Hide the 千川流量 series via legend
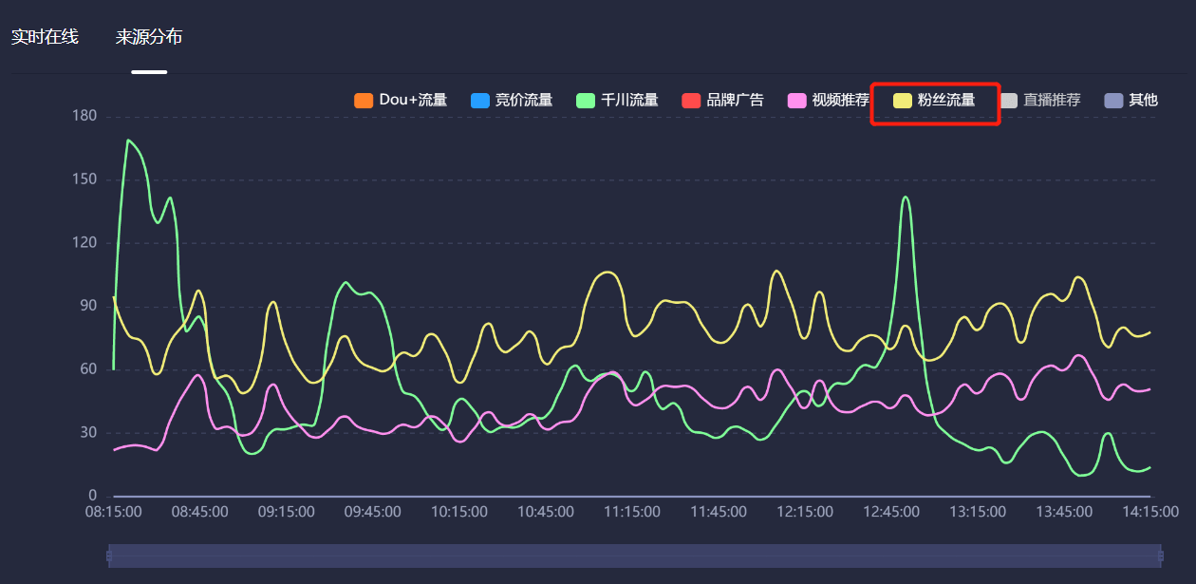Image resolution: width=1196 pixels, height=584 pixels. (617, 100)
